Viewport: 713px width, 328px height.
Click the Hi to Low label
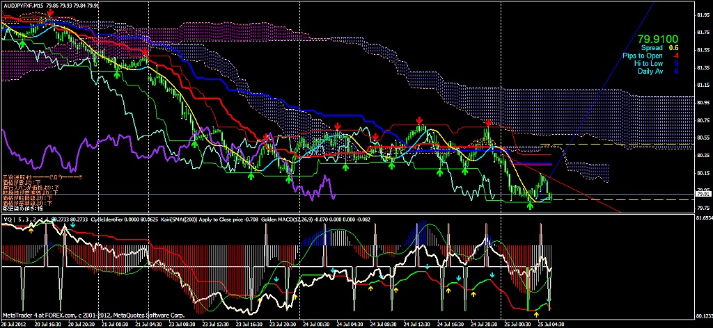[x=648, y=63]
